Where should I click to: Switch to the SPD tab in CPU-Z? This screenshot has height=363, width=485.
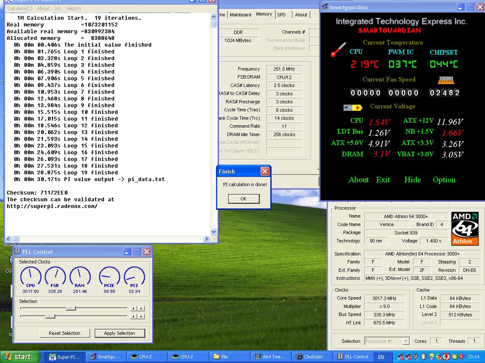(x=281, y=15)
